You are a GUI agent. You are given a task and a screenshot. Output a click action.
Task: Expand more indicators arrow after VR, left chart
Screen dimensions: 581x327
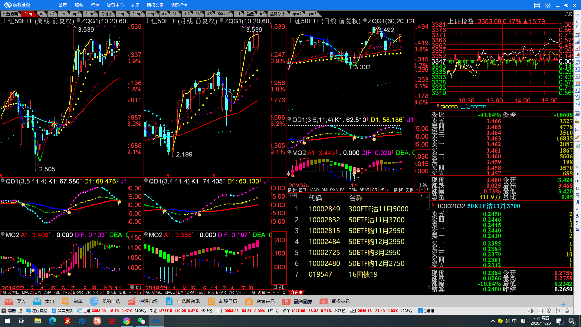[x=101, y=292]
